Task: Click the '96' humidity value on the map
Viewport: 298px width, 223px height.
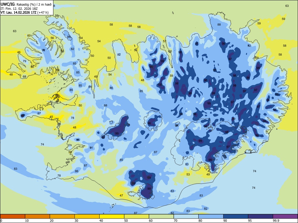Action: [x=181, y=114]
